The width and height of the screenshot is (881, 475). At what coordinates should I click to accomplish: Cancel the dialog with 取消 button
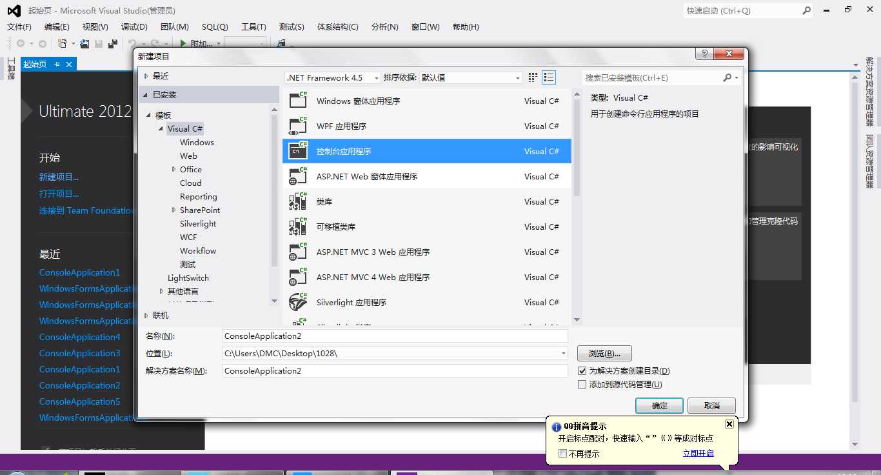[x=712, y=406]
